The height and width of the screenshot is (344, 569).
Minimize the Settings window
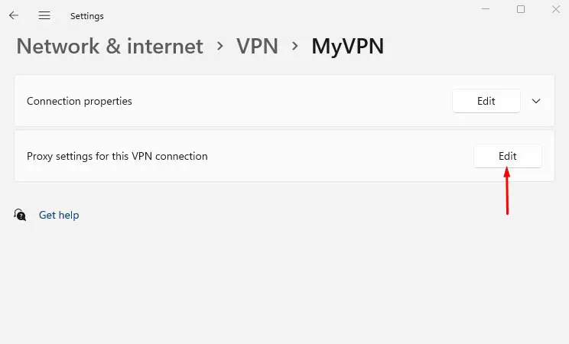pyautogui.click(x=486, y=9)
